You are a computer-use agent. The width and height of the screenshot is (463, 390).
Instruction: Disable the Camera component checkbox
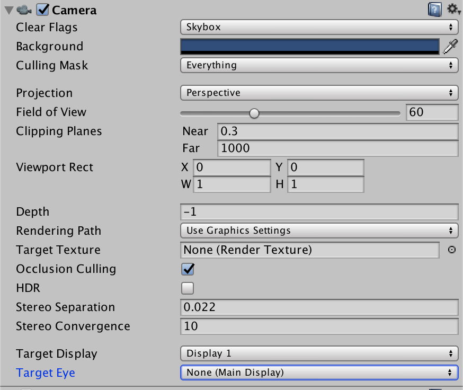coord(42,10)
